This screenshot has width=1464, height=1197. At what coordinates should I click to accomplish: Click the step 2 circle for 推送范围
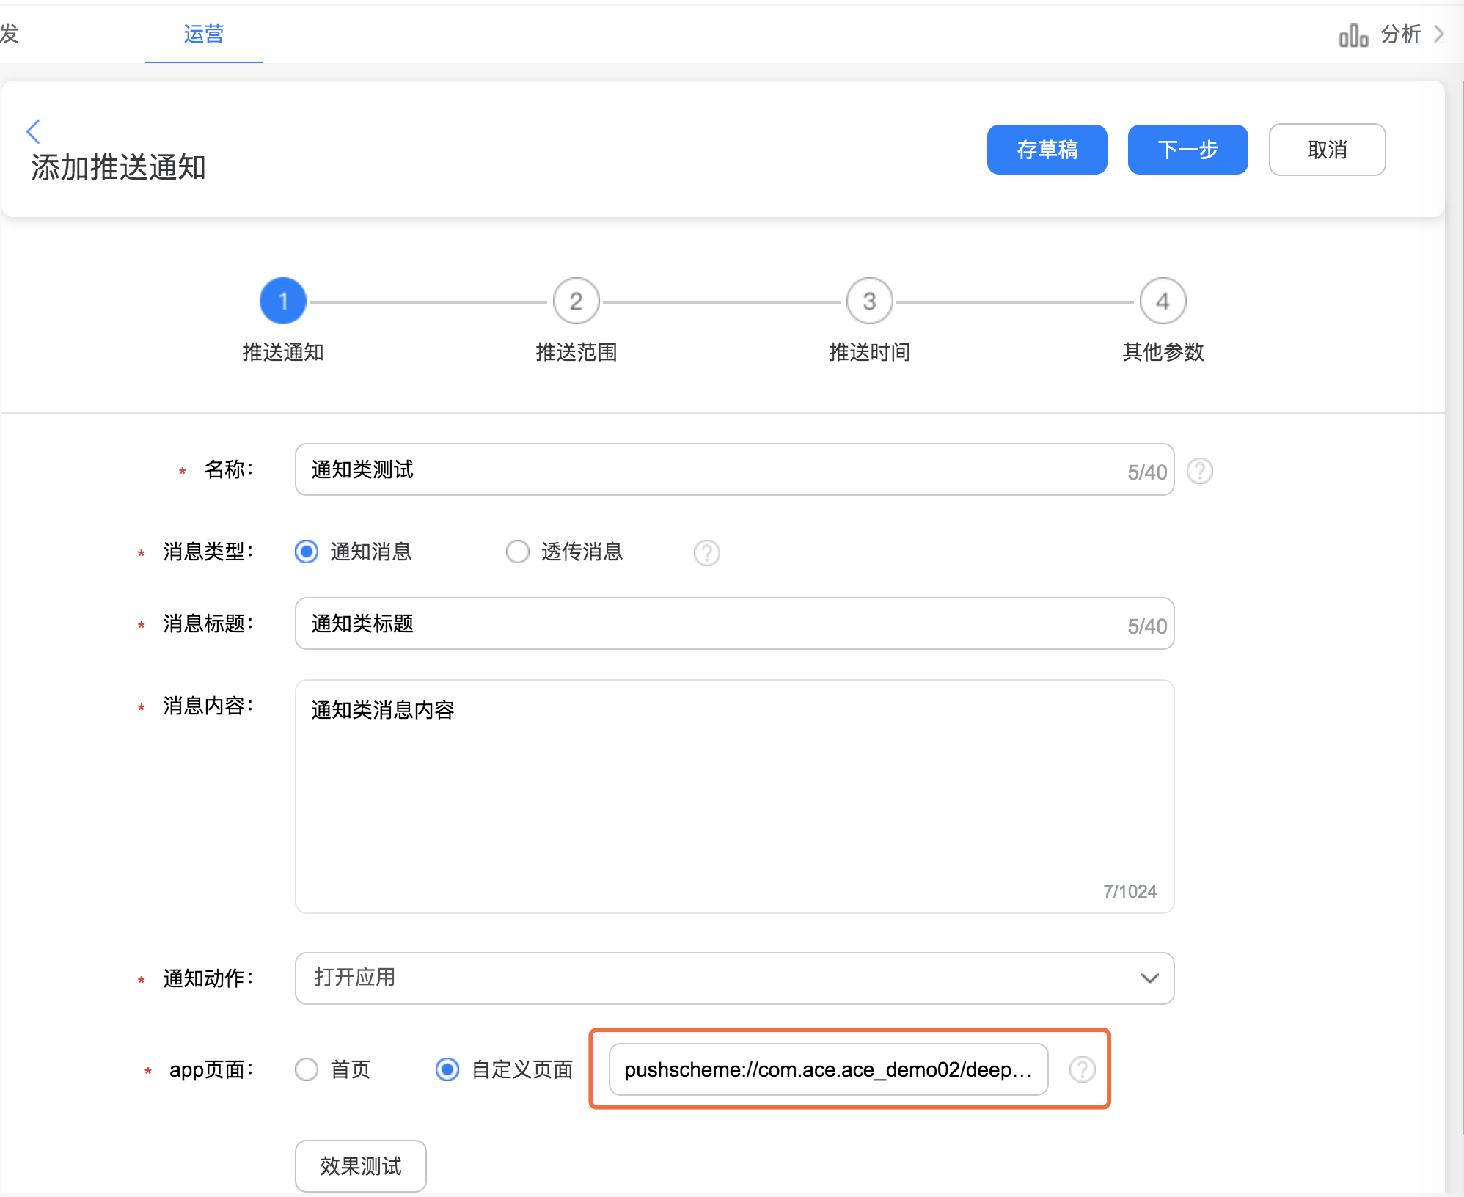[x=576, y=301]
